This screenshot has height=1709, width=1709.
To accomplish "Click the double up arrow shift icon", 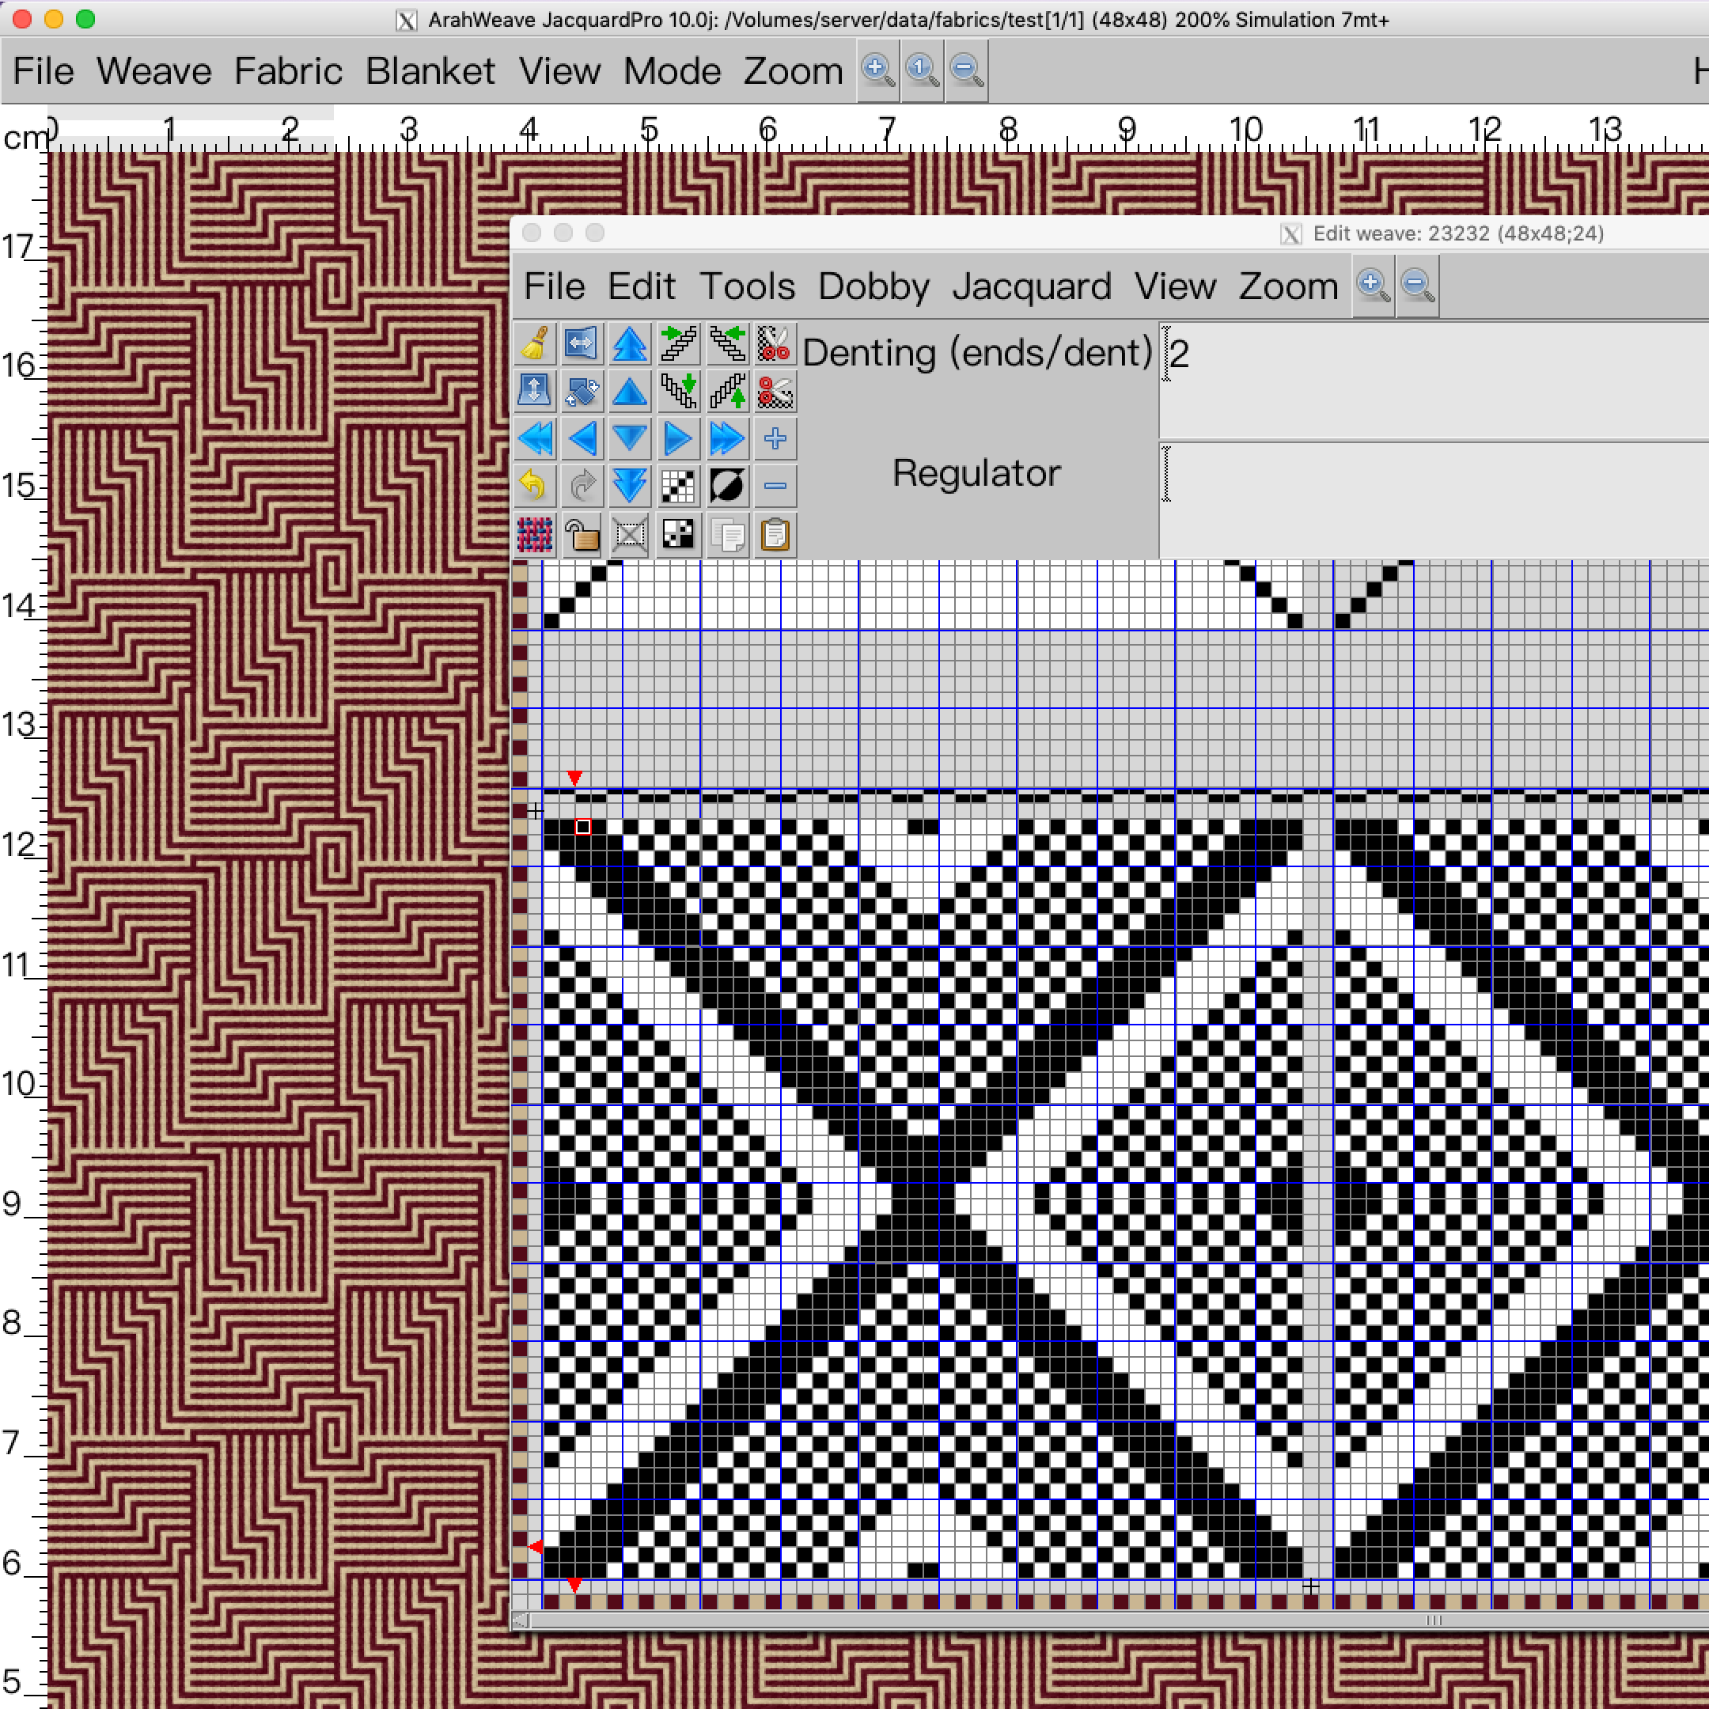I will pos(630,344).
